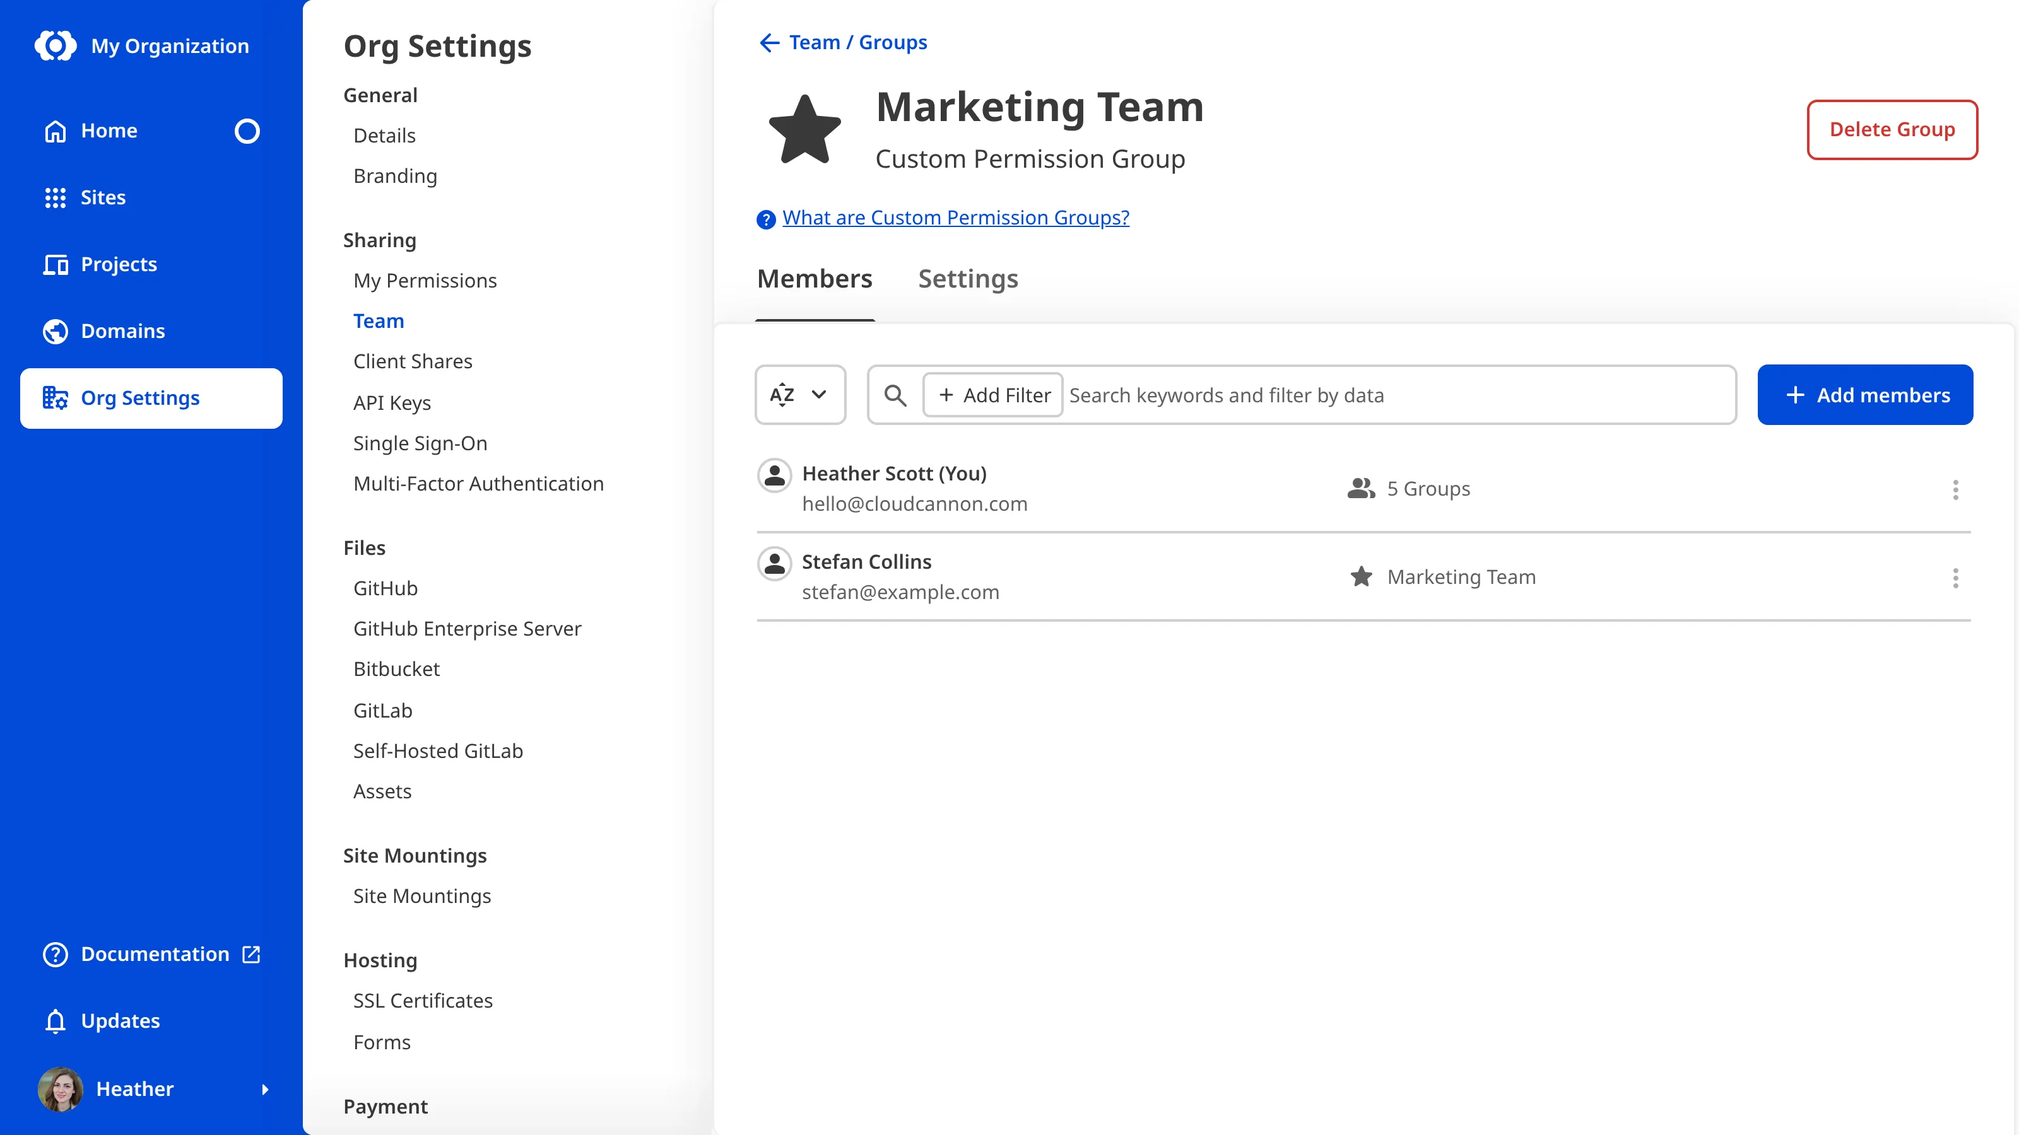The width and height of the screenshot is (2019, 1135).
Task: Open API Keys settings
Action: coord(392,403)
